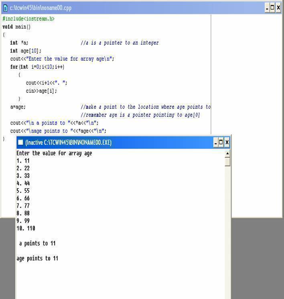Click the comment 'remember age is a pointer'
284x299 pixels.
point(140,115)
